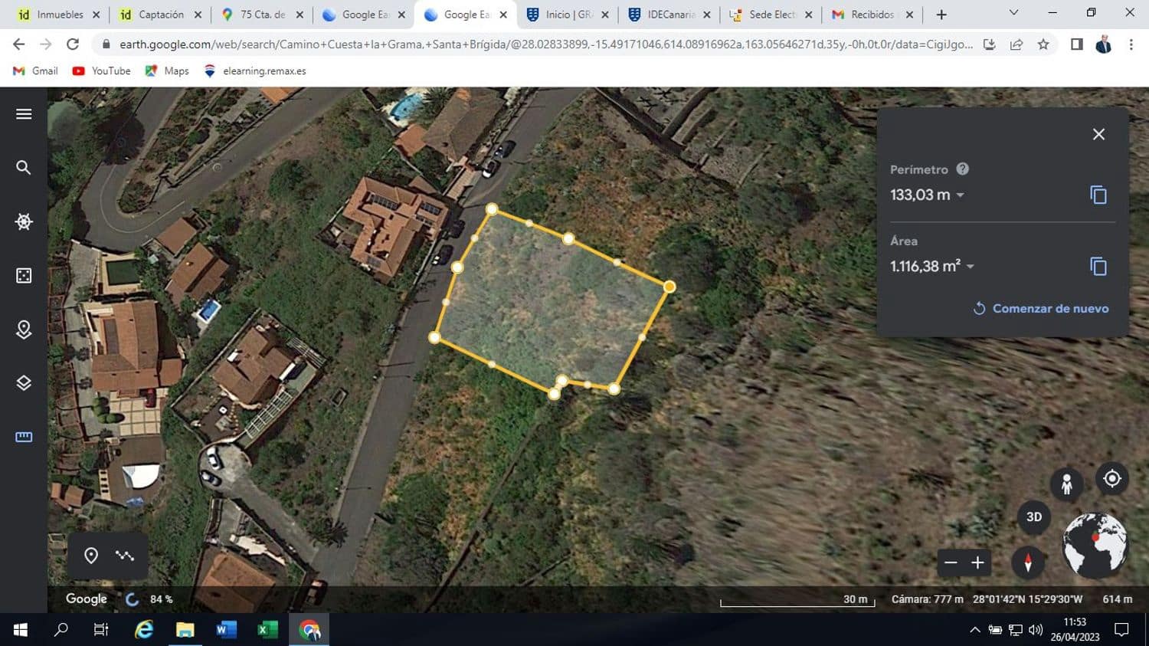This screenshot has height=646, width=1149.
Task: Open the Google Earth search panel
Action: coord(23,167)
